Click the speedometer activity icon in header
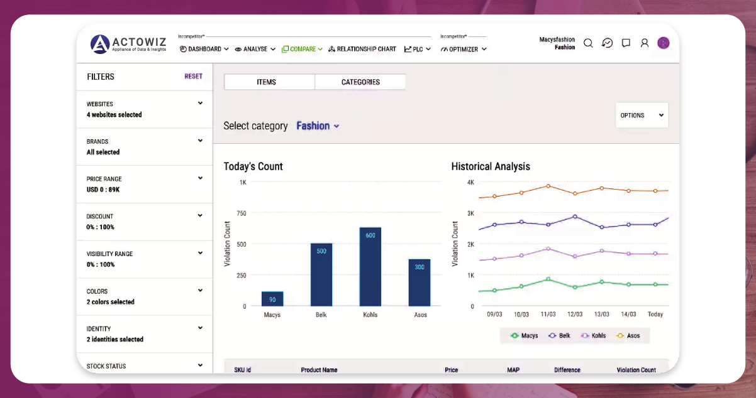Image resolution: width=756 pixels, height=398 pixels. tap(607, 43)
